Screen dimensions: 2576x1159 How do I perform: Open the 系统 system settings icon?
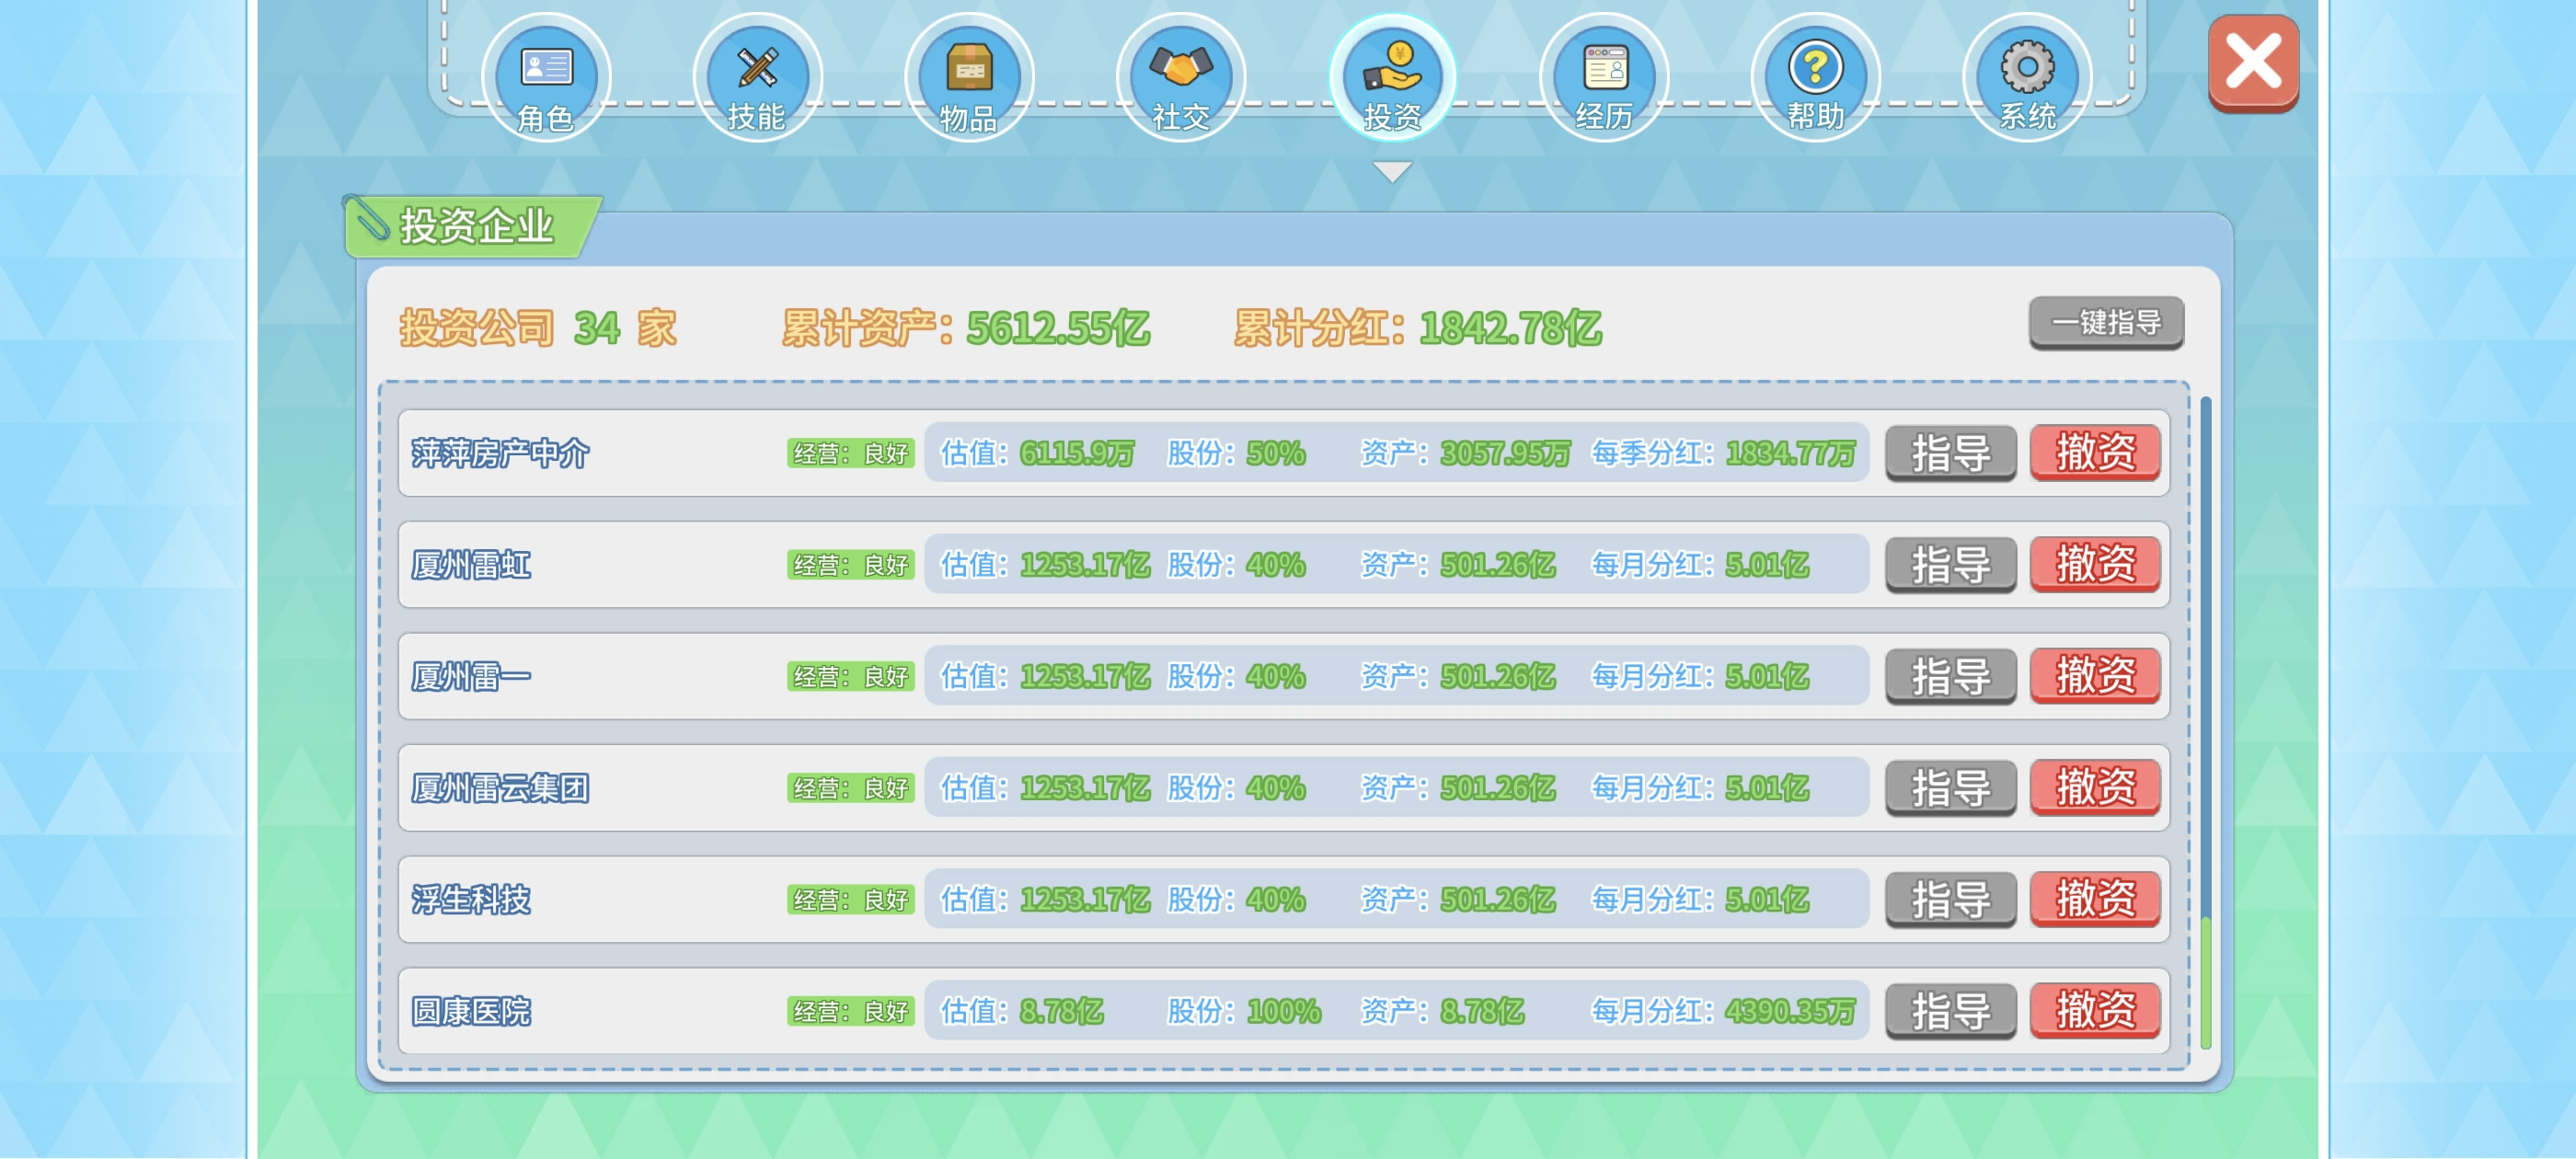tap(2028, 78)
